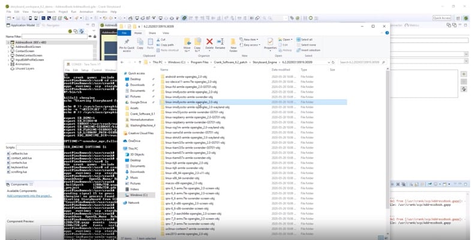
Task: Open the New item dropdown
Action: click(249, 40)
